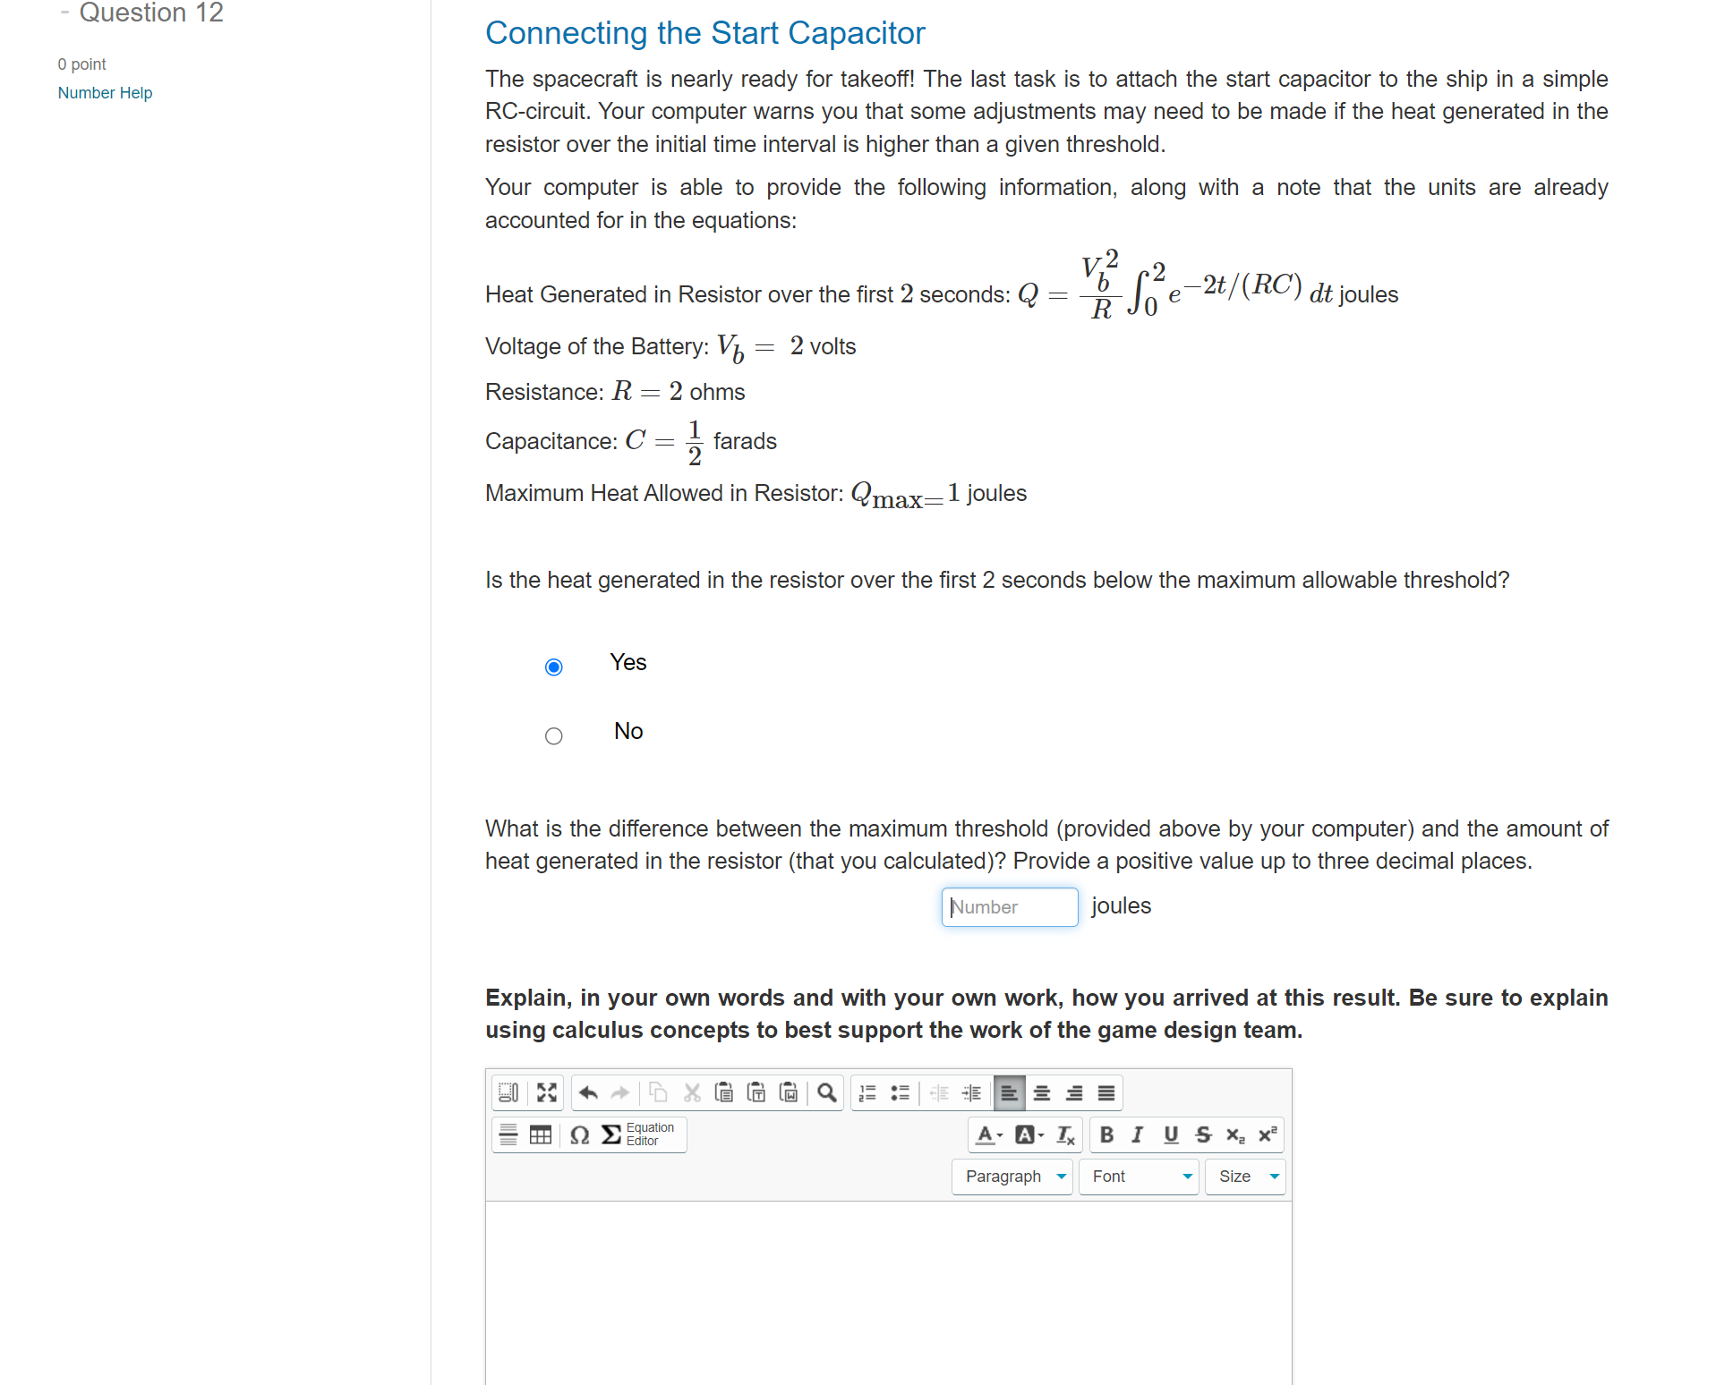Click the Undo icon in the editor toolbar
This screenshot has height=1385, width=1716.
(x=588, y=1093)
